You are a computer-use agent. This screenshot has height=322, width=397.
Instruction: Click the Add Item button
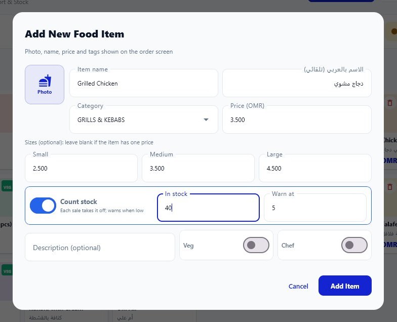[x=345, y=286]
